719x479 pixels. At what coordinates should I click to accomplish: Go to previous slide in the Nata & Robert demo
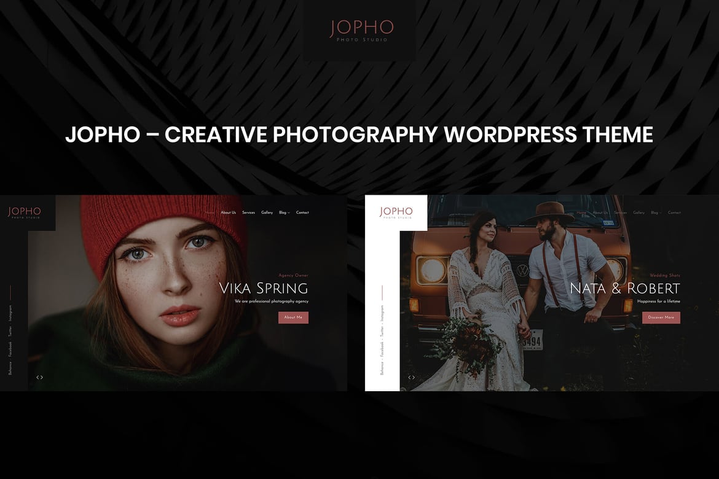409,377
